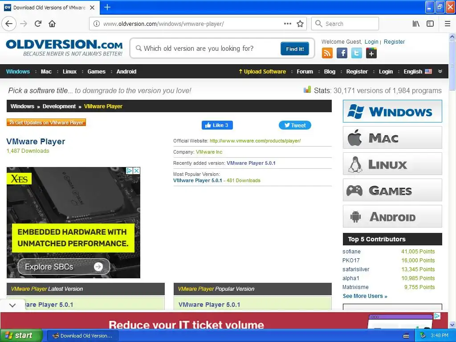456x342 pixels.
Task: Close the XES ad with X icon
Action: [x=136, y=171]
